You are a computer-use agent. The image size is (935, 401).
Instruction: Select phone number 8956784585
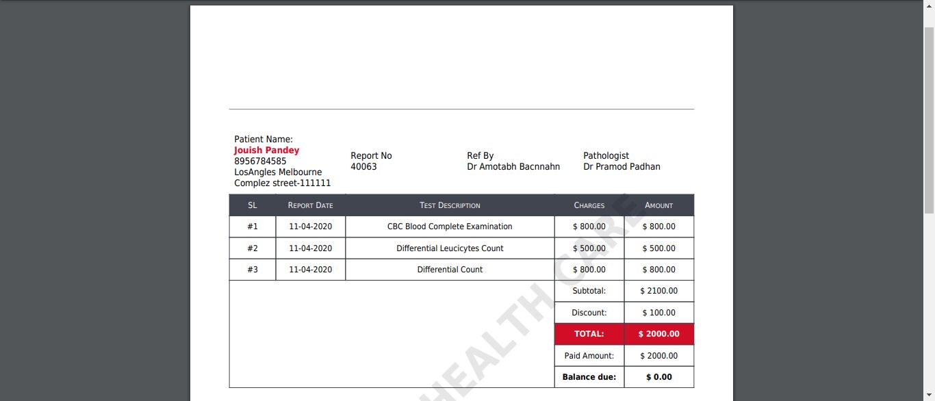click(260, 161)
